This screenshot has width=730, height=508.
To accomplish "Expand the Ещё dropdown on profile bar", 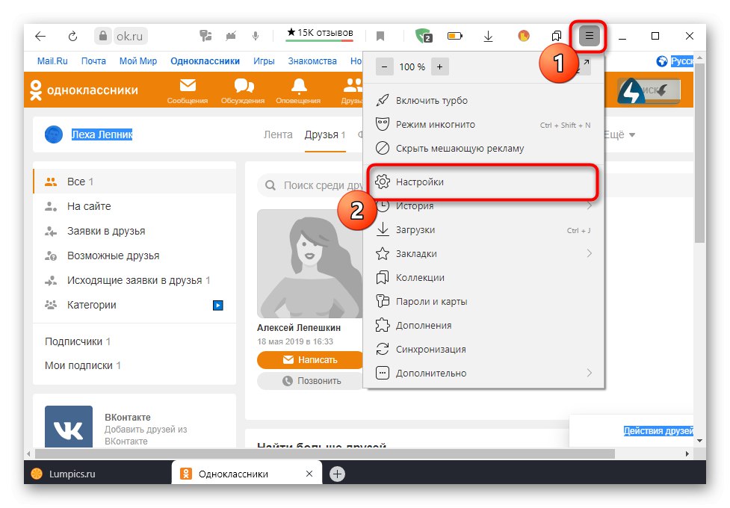I will point(619,134).
